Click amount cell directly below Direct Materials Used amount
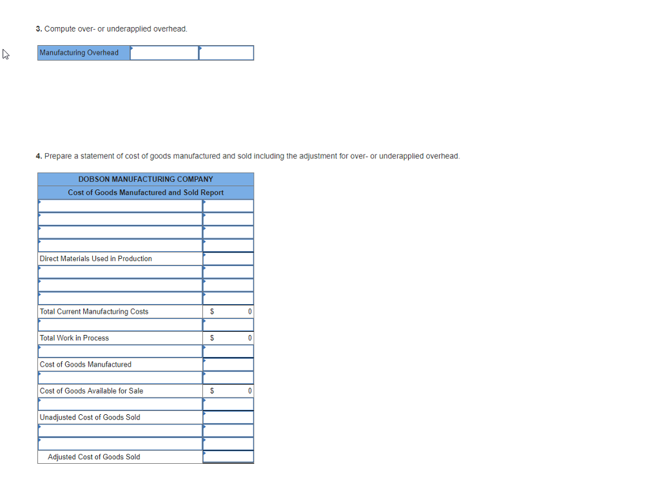Screen dimensions: 660x487 click(228, 272)
